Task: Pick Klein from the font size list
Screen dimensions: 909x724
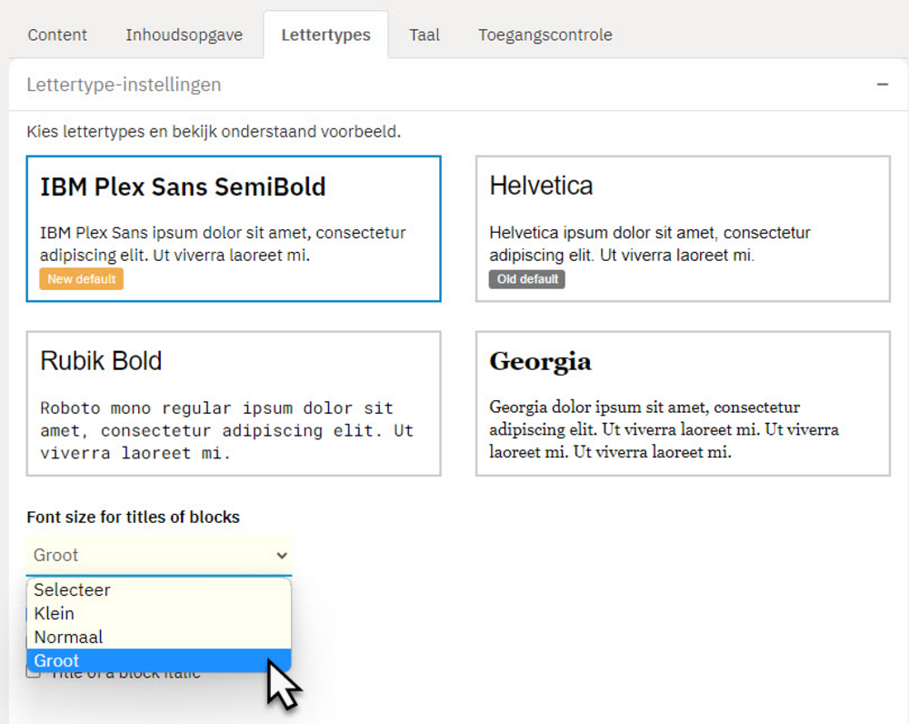Action: click(159, 613)
